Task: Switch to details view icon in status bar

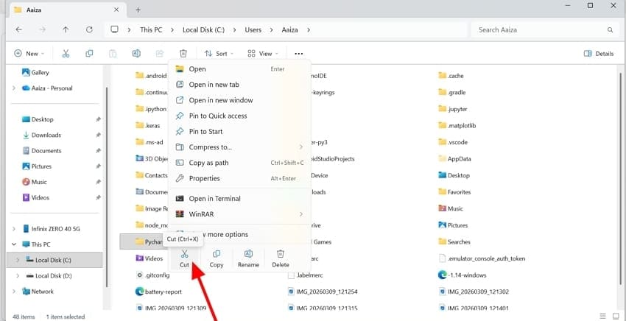Action: coord(603,317)
